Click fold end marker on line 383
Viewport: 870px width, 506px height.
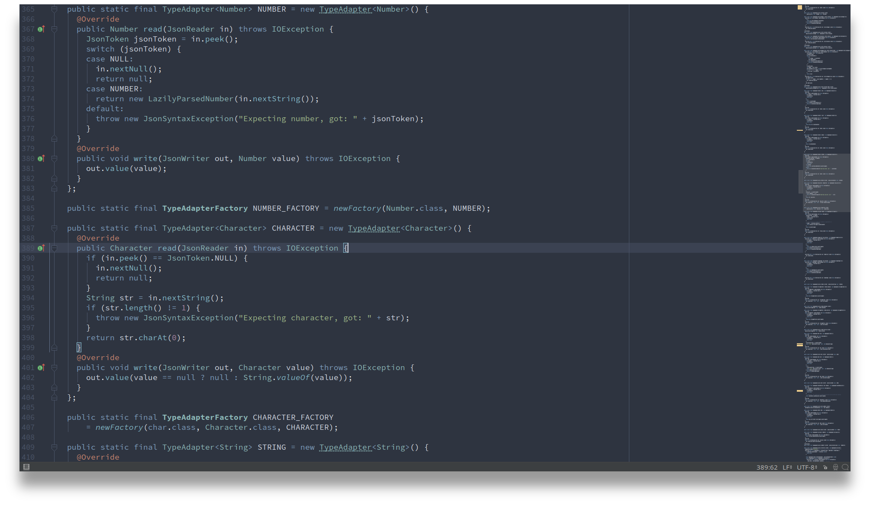click(x=54, y=188)
